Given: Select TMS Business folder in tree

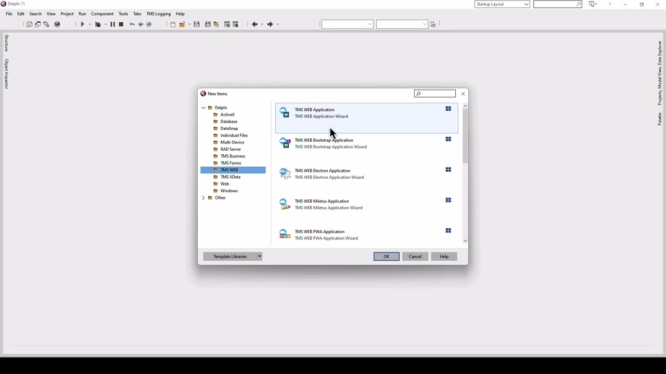Looking at the screenshot, I should click(x=233, y=156).
